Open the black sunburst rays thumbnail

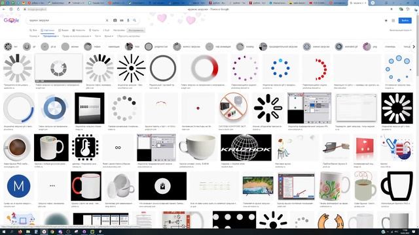tap(131, 68)
